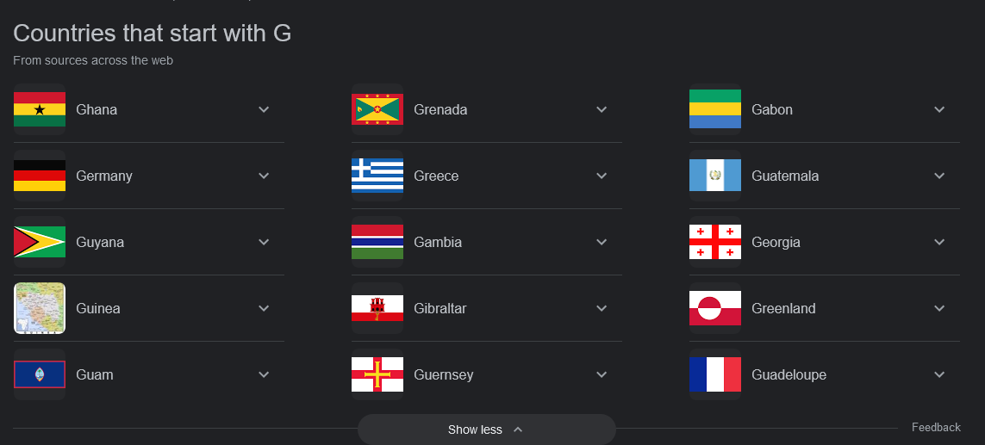Viewport: 985px width, 445px height.
Task: Select the Gibraltar flag icon
Action: (377, 308)
